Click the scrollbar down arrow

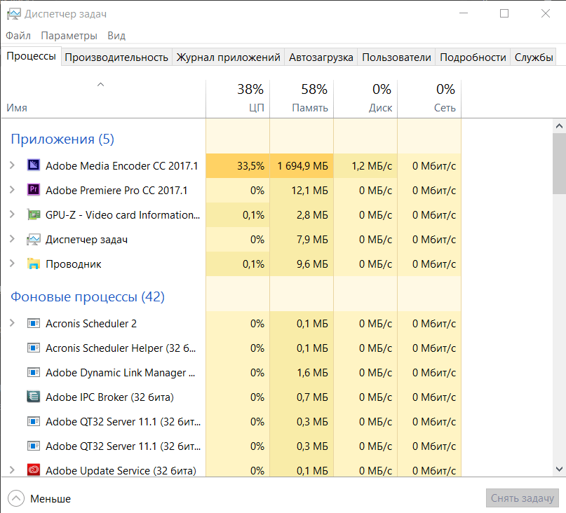coord(559,470)
